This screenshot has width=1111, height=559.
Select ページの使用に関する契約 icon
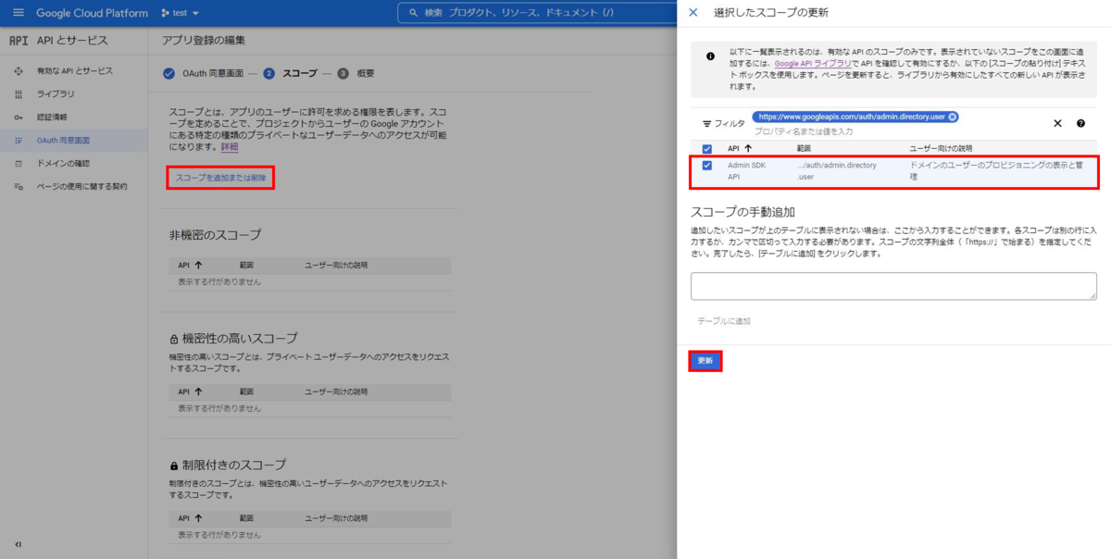tap(19, 186)
